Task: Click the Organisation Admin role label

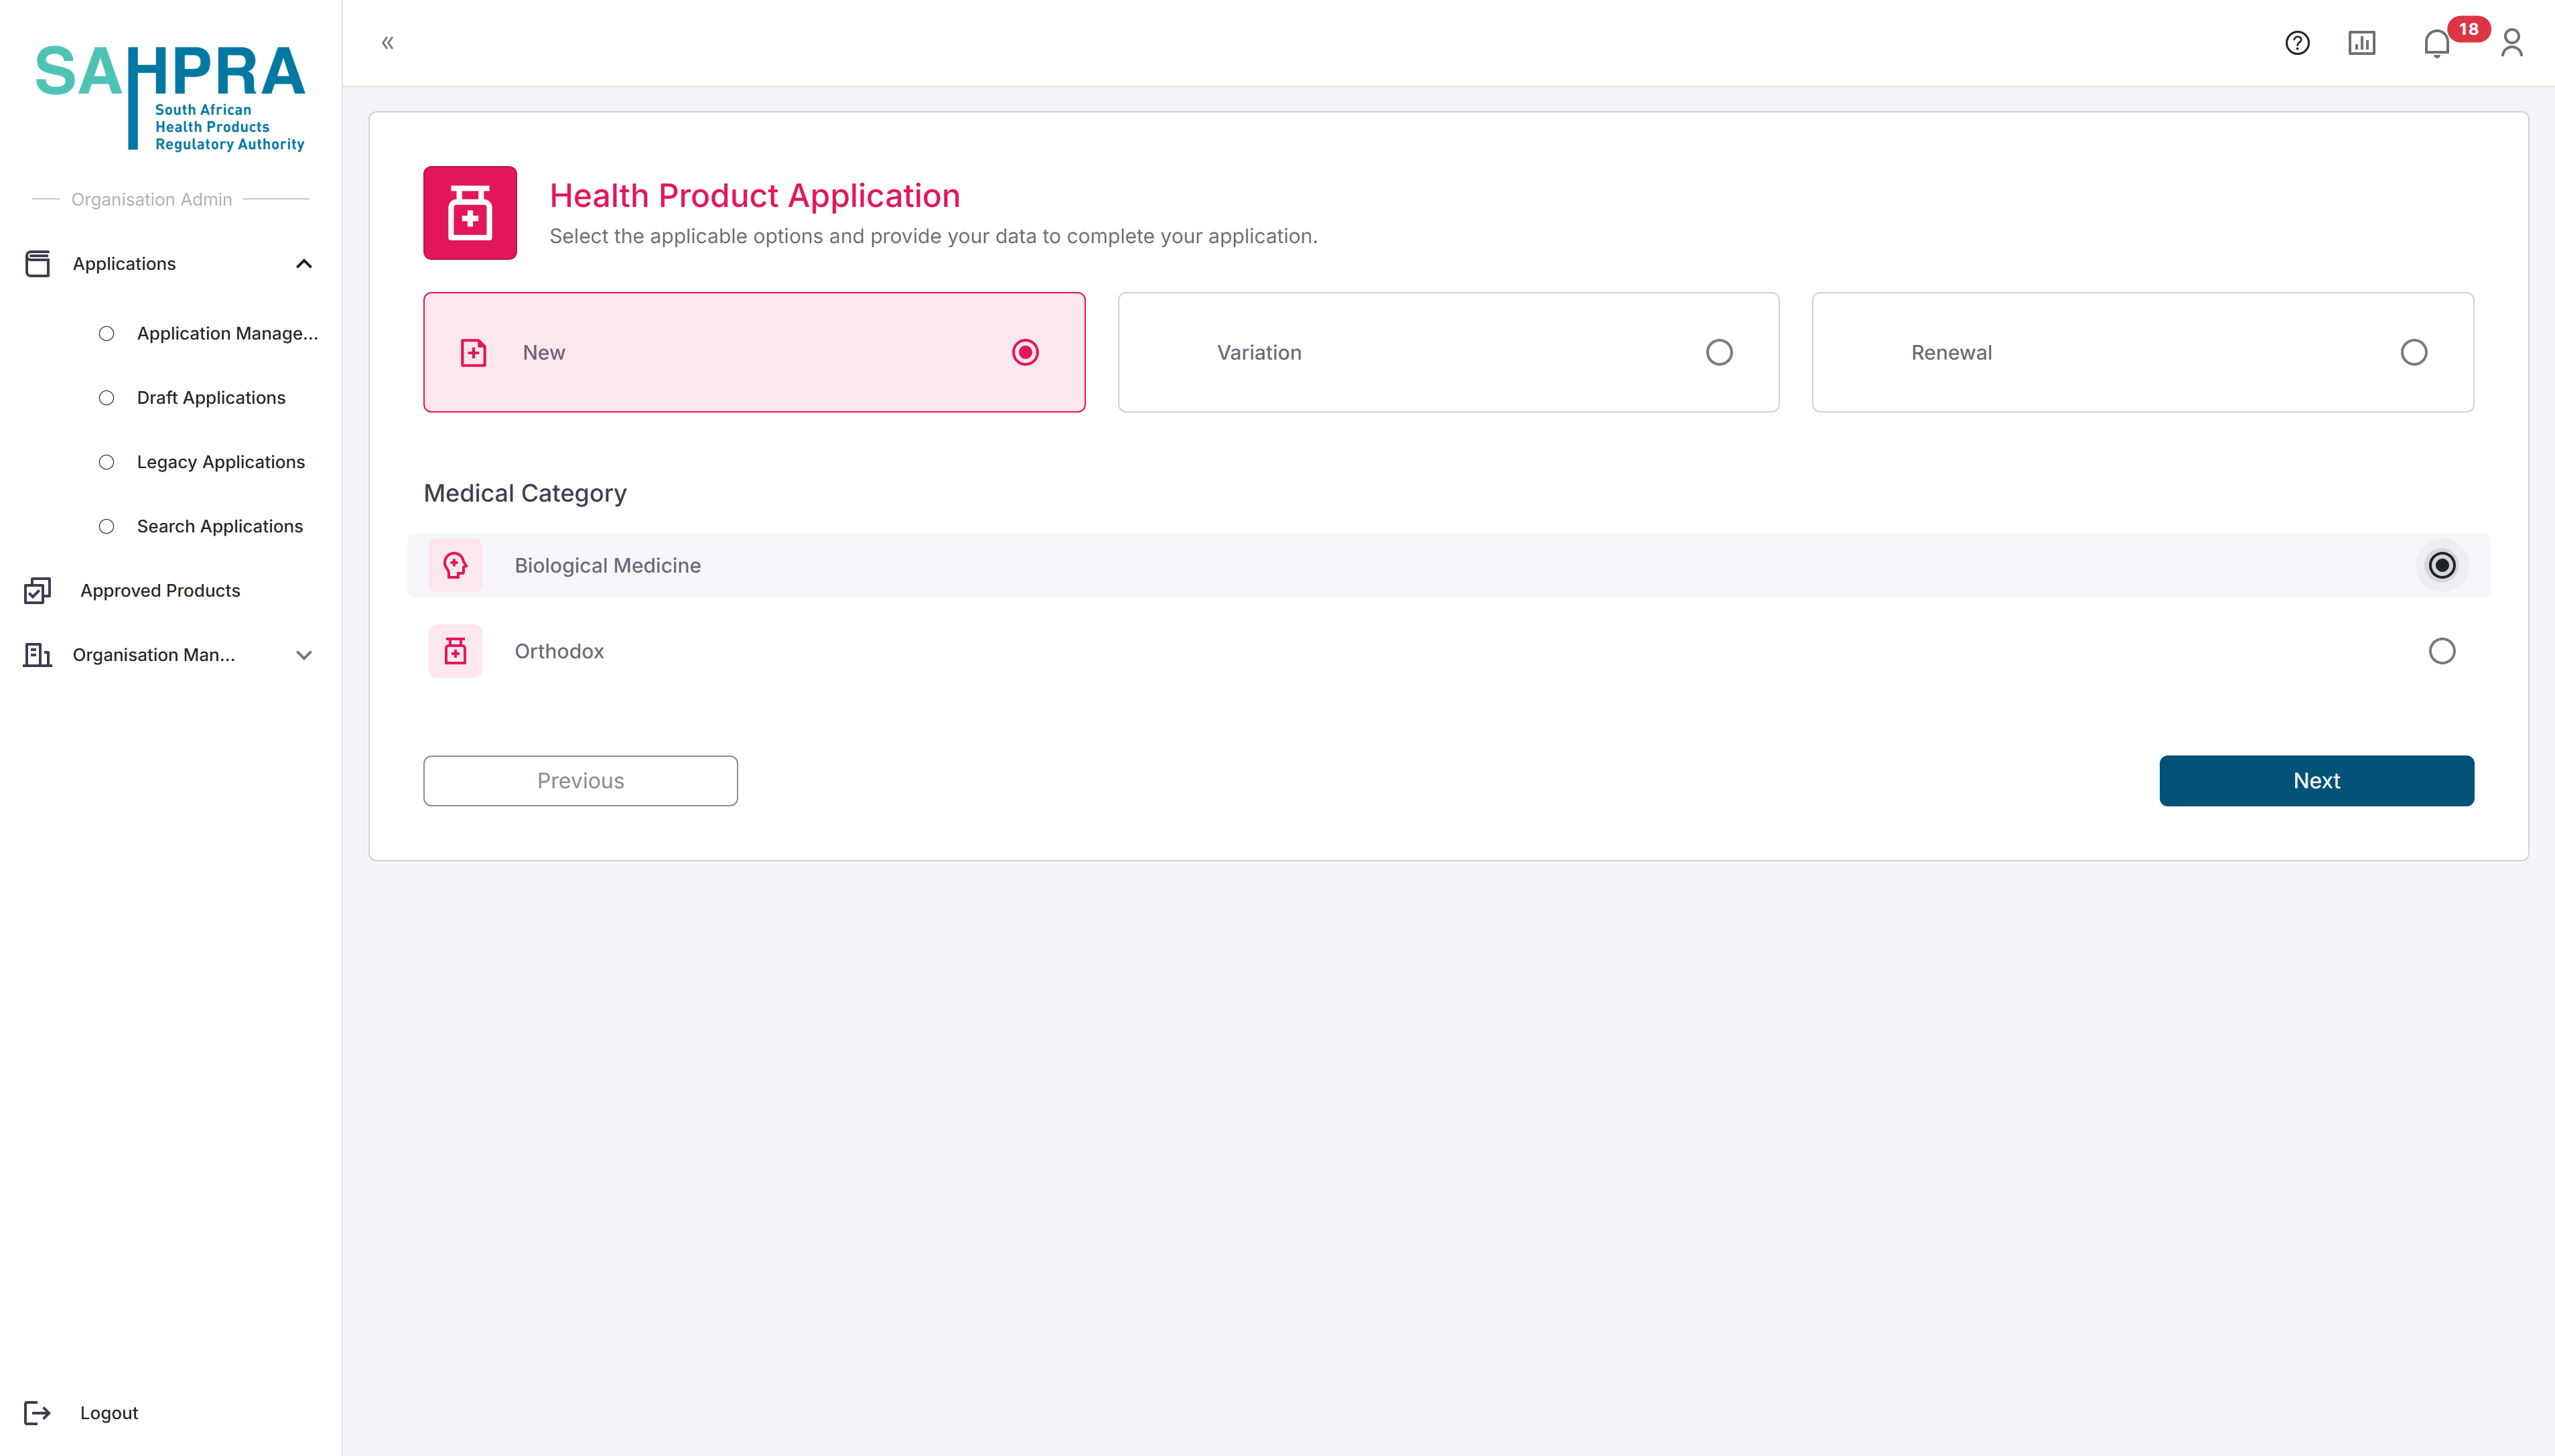Action: [151, 200]
